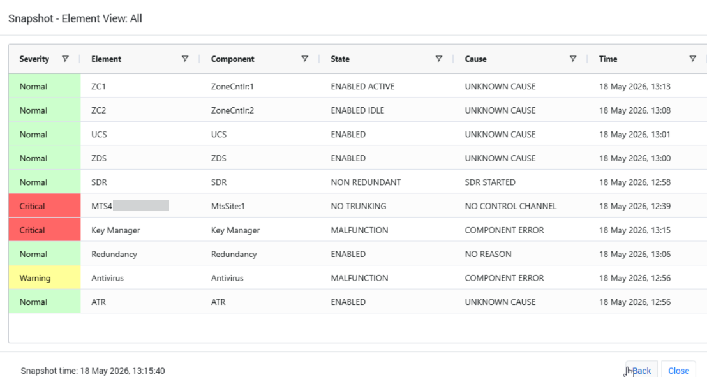707x377 pixels.
Task: Select the ZDS element cell
Action: click(140, 158)
